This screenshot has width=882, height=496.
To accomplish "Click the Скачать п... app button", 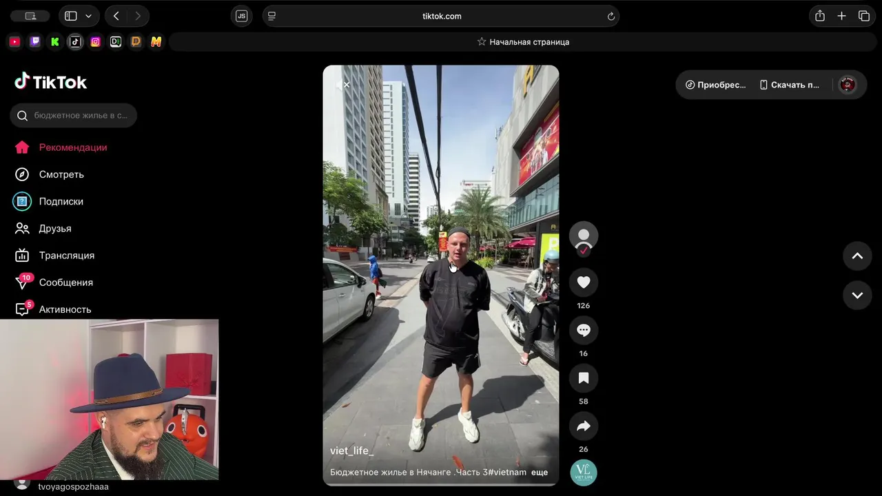I will 790,85.
